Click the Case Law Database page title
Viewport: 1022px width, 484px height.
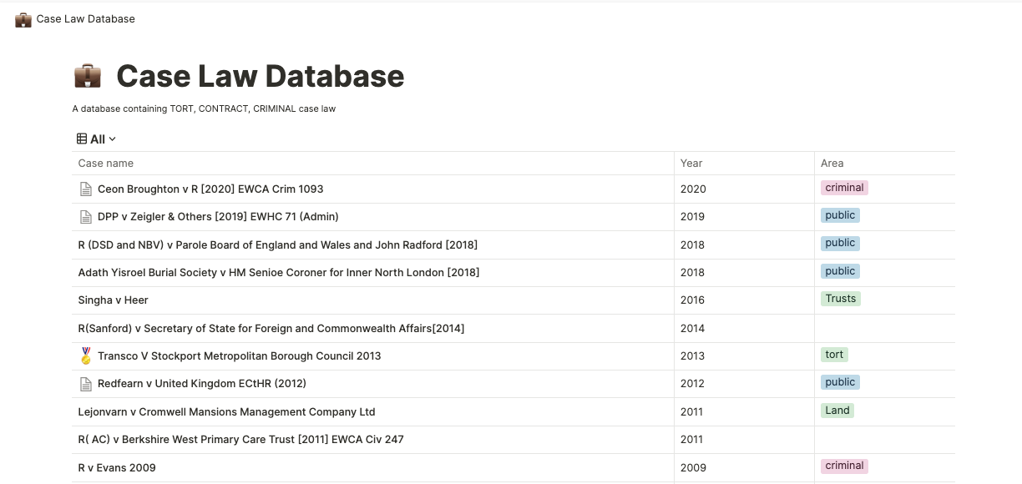[x=260, y=76]
